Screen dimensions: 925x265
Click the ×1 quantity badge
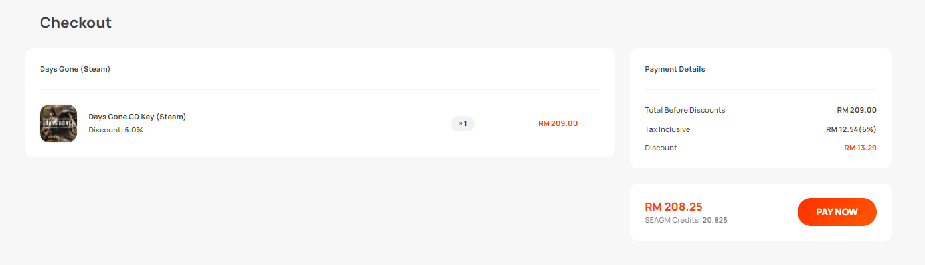(x=463, y=123)
